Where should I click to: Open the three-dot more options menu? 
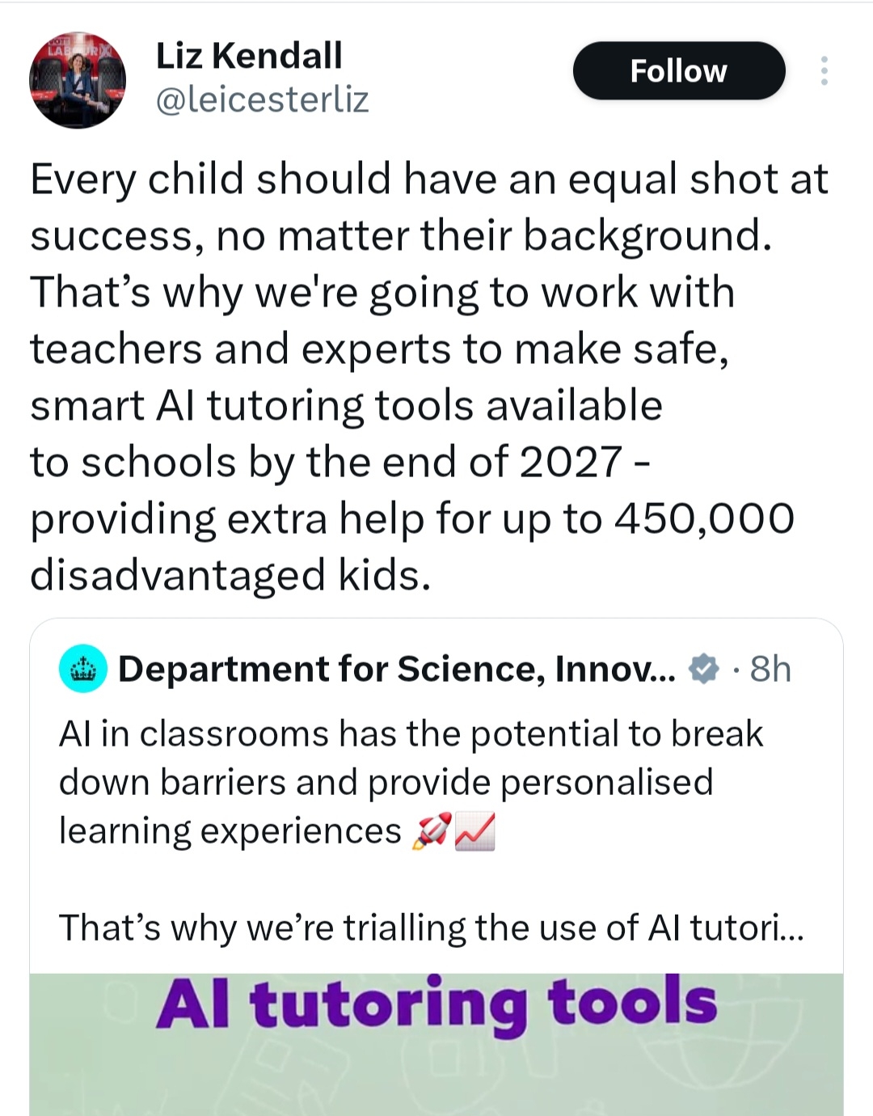[x=824, y=71]
